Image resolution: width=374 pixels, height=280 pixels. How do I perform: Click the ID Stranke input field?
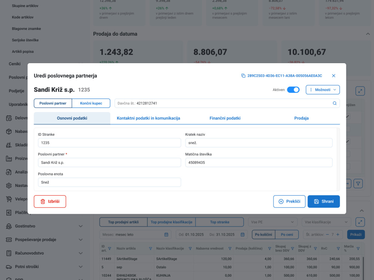click(109, 143)
